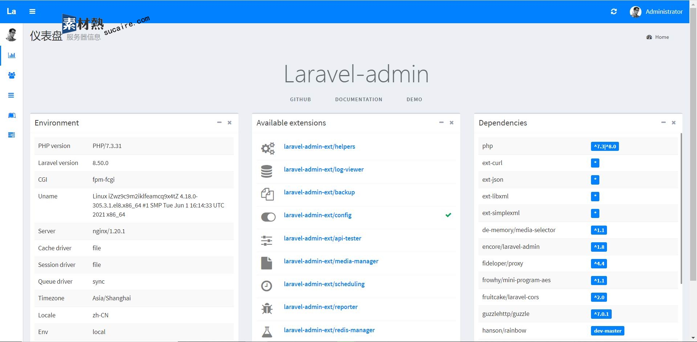Screen dimensions: 697x342
Task: Click the ext-curl asterisk badge
Action: point(595,163)
